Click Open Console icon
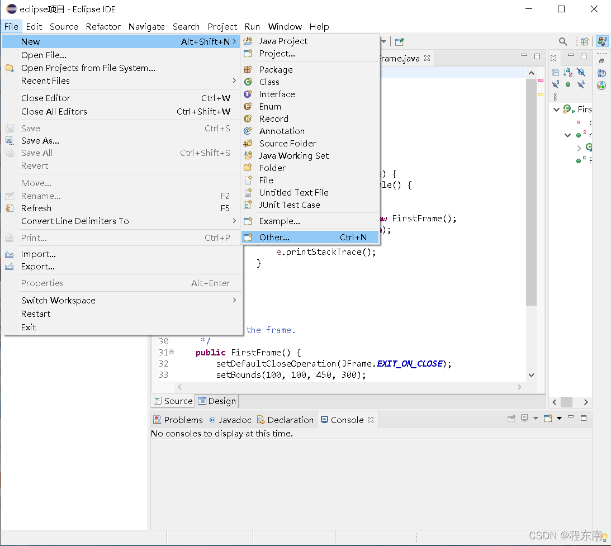Image resolution: width=611 pixels, height=546 pixels. pos(548,418)
